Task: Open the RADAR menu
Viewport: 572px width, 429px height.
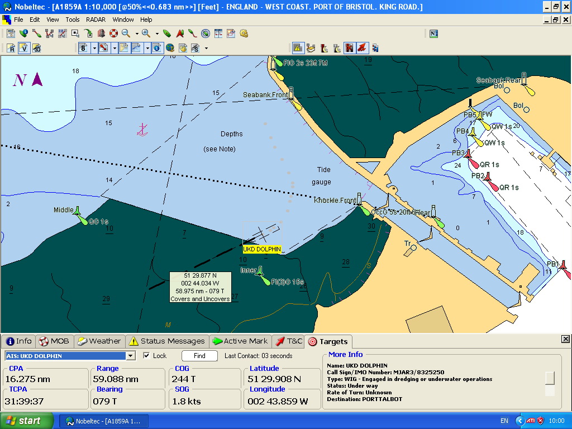Action: 96,20
